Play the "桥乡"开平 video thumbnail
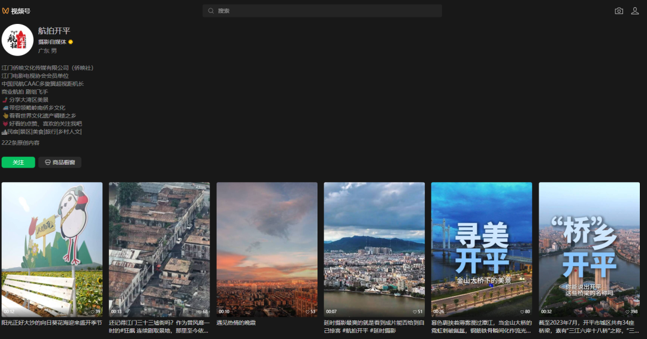The image size is (647, 339). click(x=589, y=249)
